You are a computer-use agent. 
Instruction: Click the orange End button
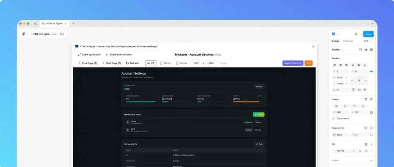309,63
